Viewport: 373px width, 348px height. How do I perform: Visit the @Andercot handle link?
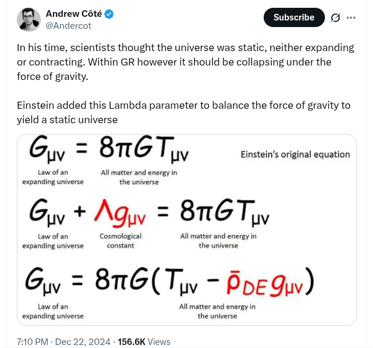pyautogui.click(x=68, y=26)
